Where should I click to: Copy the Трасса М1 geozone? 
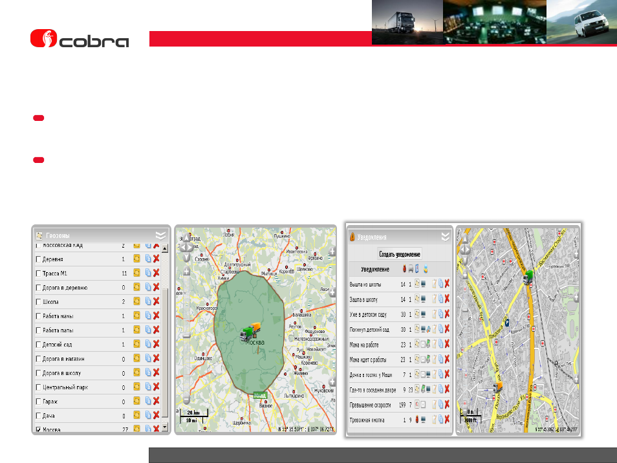click(x=148, y=273)
